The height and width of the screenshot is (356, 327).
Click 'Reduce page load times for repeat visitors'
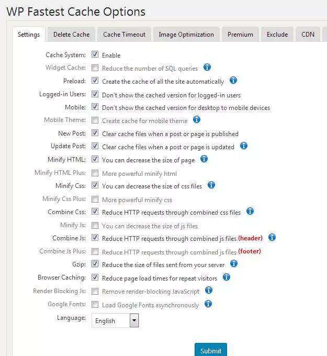160,279
